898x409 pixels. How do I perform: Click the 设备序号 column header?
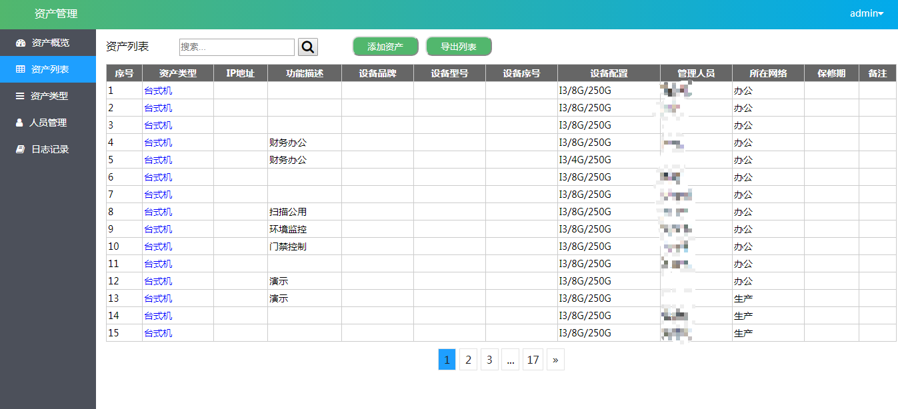point(521,73)
